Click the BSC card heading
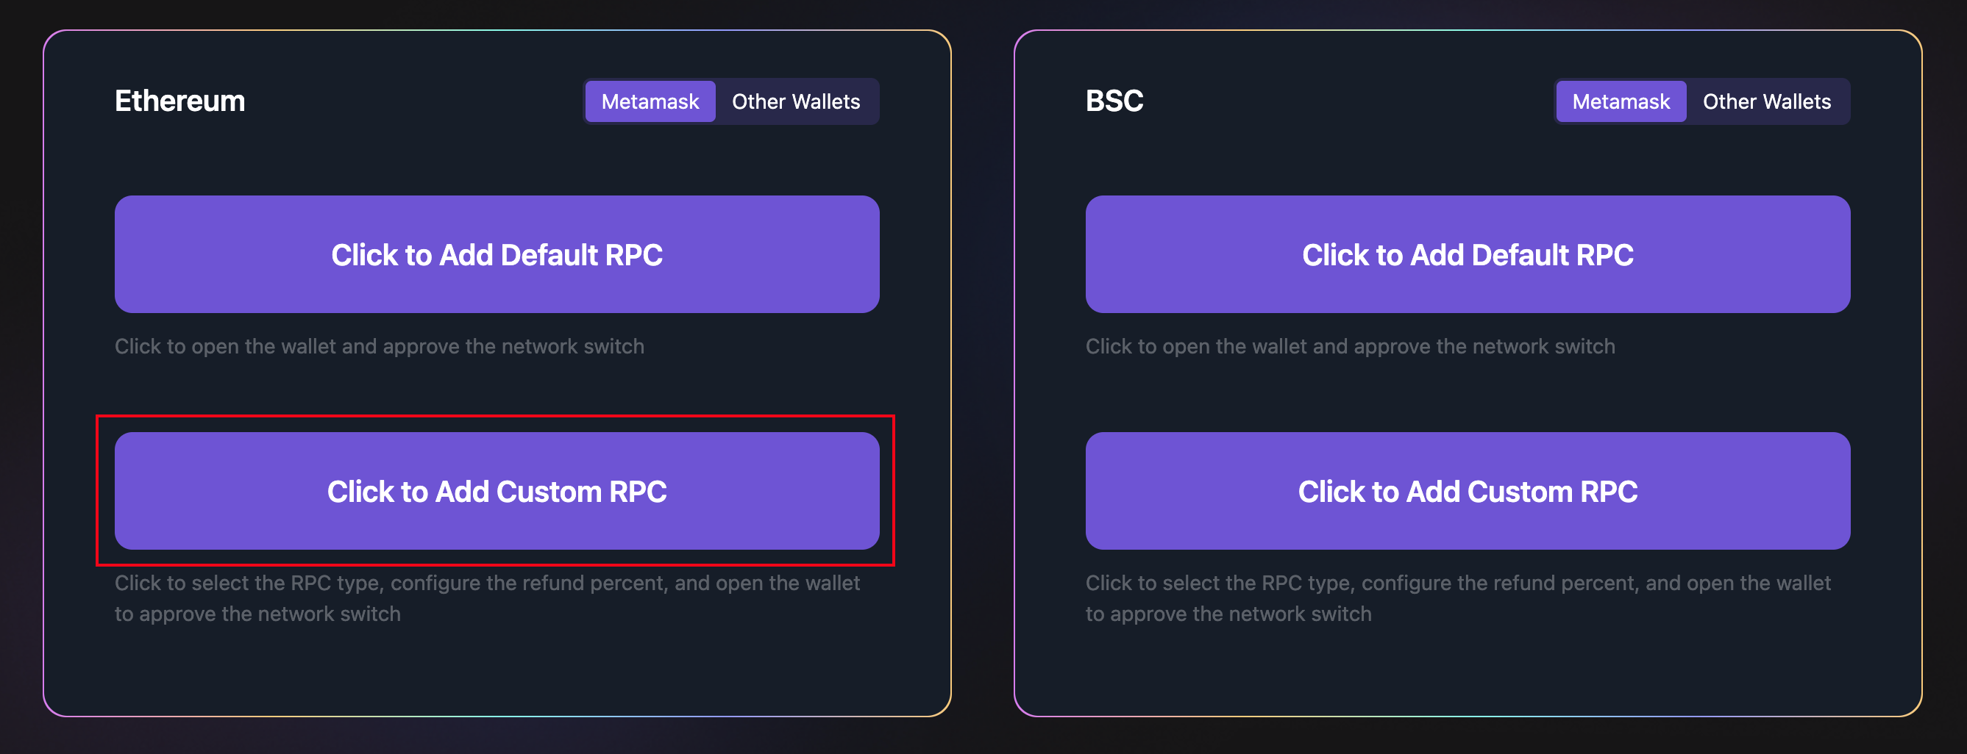The width and height of the screenshot is (1967, 754). pyautogui.click(x=1114, y=101)
